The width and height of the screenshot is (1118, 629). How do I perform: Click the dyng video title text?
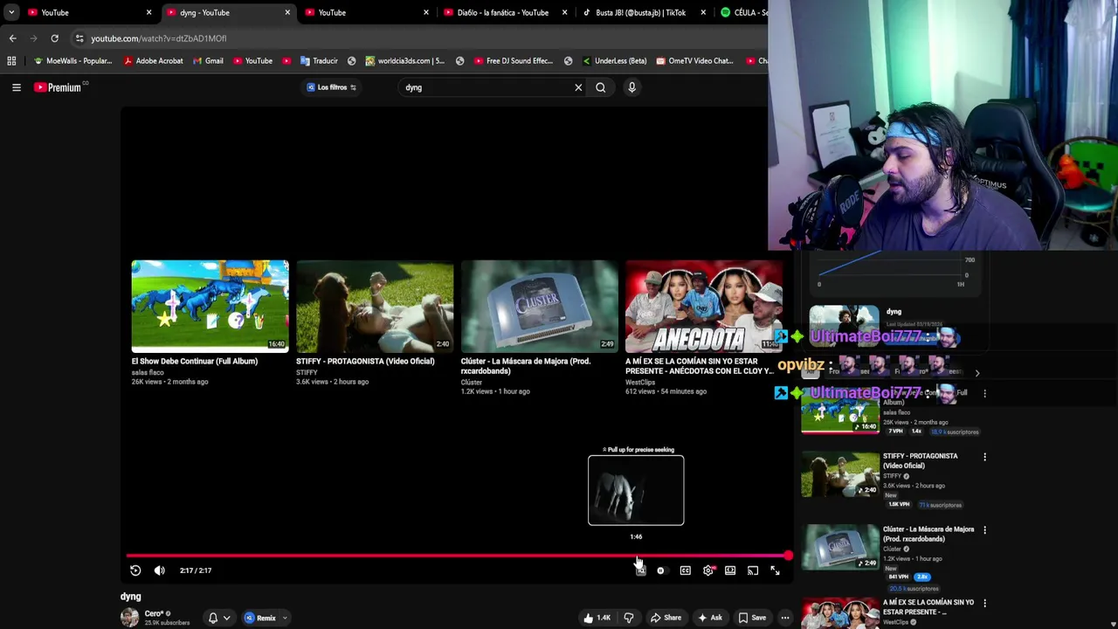point(130,597)
